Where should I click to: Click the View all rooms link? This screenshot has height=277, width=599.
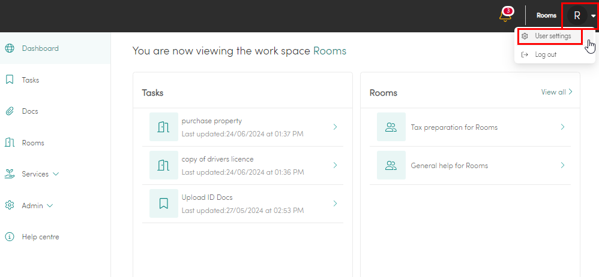tap(556, 92)
